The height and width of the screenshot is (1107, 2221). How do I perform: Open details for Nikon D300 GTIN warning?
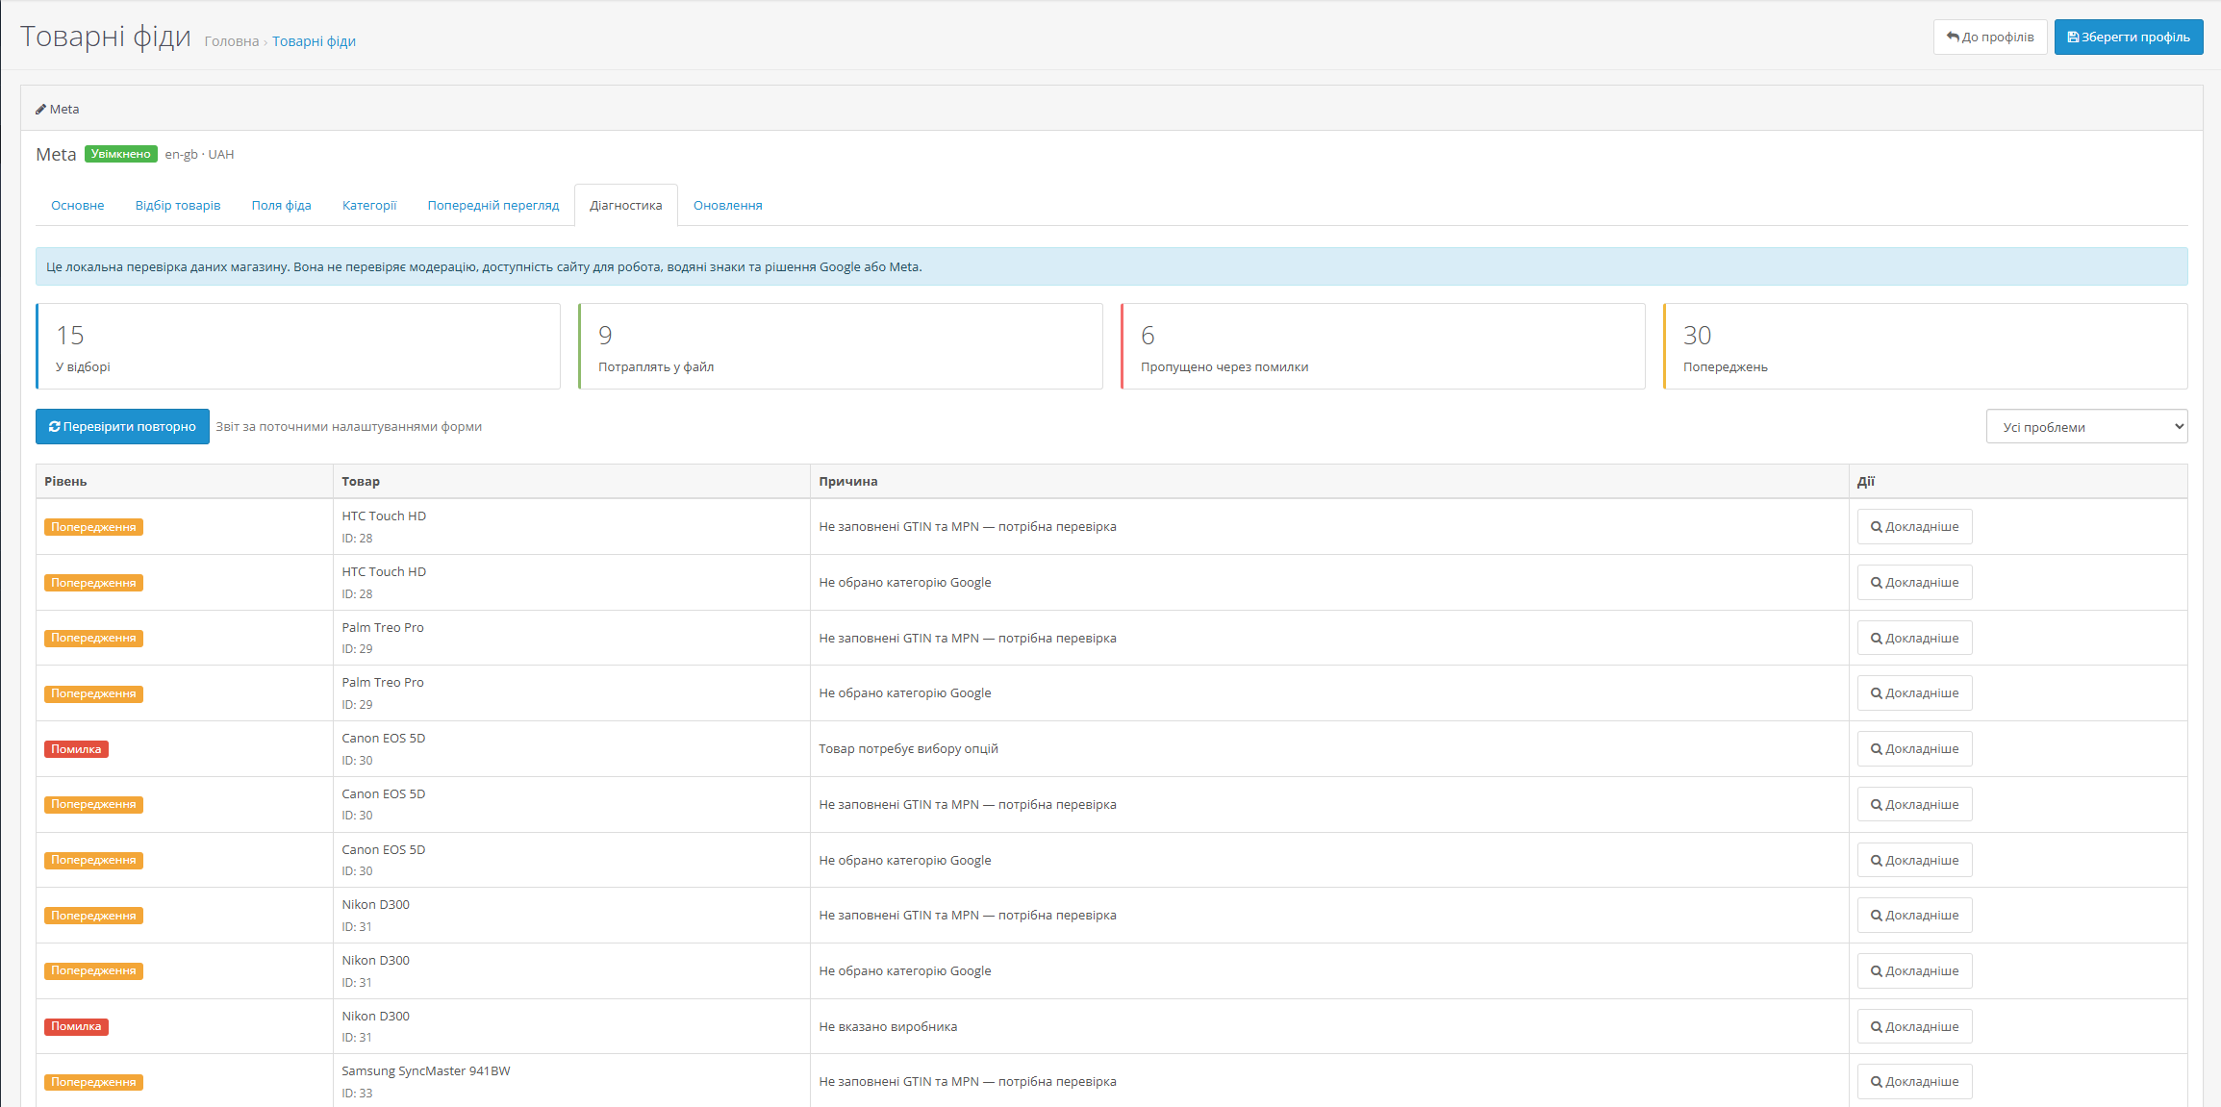point(1914,916)
